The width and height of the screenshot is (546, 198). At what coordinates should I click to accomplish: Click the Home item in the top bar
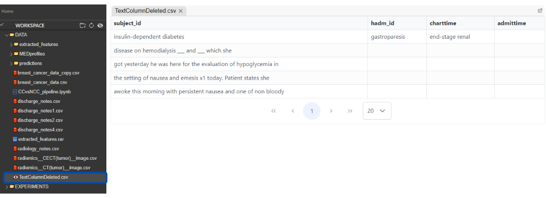coord(7,11)
